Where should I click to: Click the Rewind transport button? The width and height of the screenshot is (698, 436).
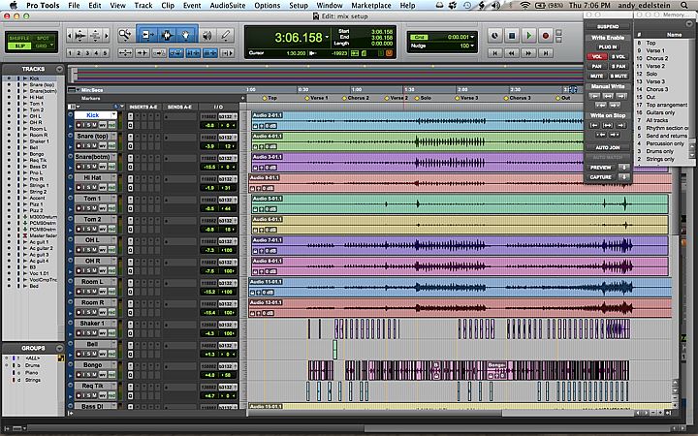pyautogui.click(x=512, y=53)
